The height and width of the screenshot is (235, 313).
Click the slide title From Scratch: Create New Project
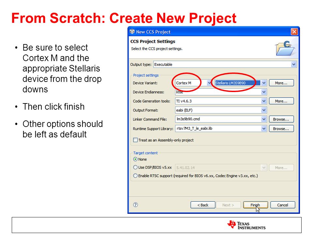(124, 18)
